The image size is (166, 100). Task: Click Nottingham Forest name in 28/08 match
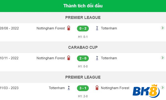51,28
